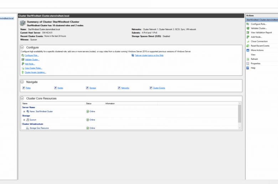Open the Copy Cluster Roles link

tap(34, 68)
